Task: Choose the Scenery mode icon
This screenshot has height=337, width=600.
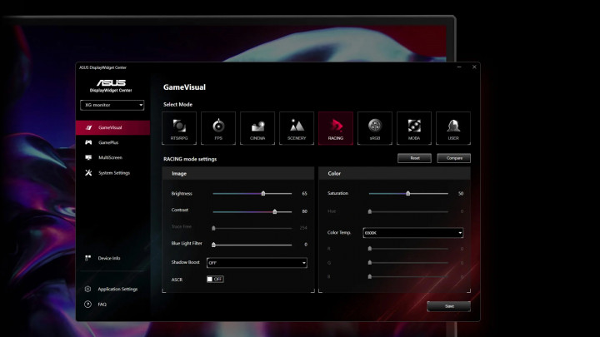Action: (297, 128)
